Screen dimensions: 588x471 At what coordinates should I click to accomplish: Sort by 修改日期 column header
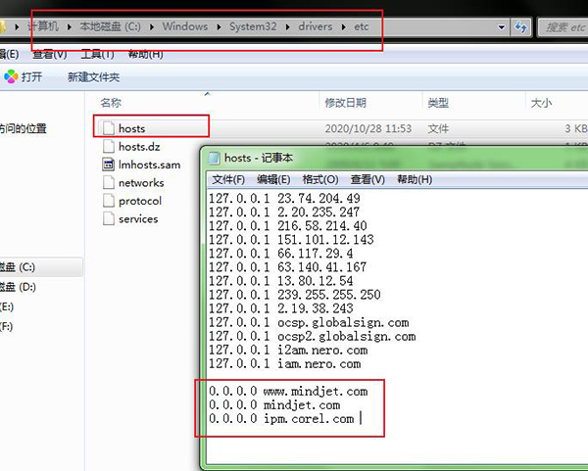click(345, 103)
